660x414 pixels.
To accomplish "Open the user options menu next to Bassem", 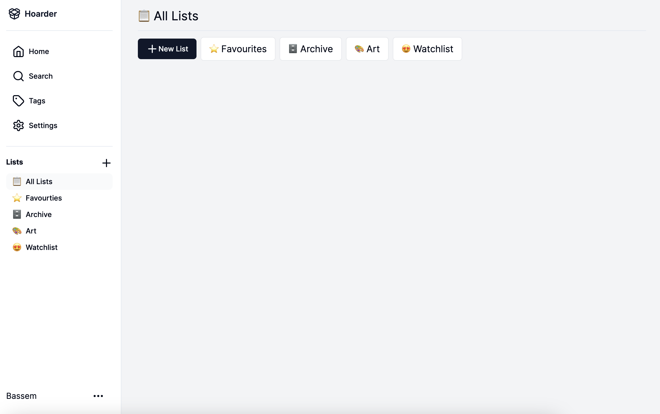I will coord(98,396).
